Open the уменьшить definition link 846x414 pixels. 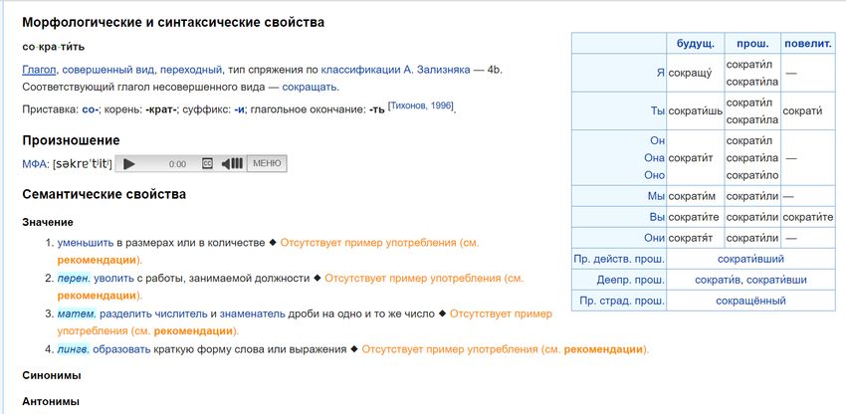click(85, 243)
